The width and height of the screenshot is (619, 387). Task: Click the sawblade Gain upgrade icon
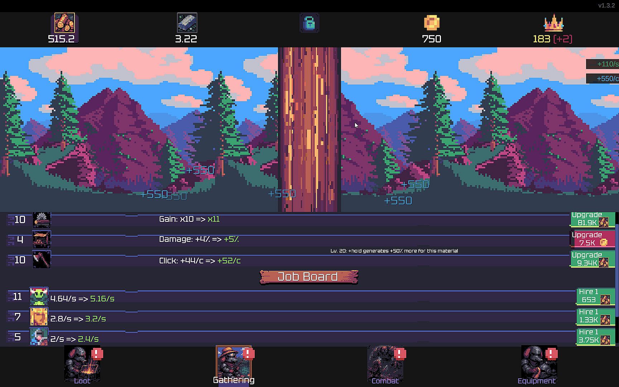[x=42, y=220]
